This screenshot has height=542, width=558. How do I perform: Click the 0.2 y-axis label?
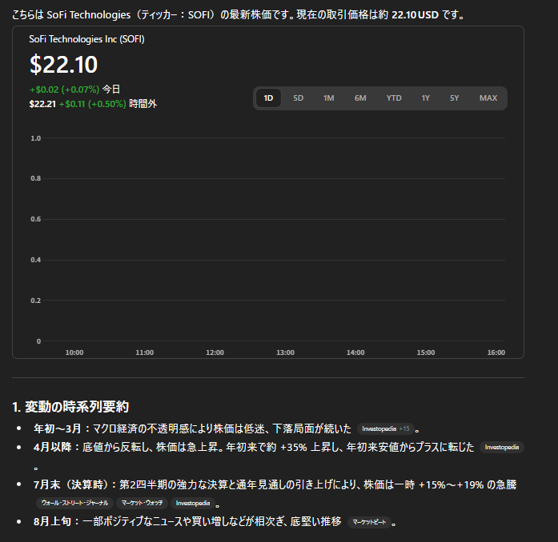pos(35,301)
